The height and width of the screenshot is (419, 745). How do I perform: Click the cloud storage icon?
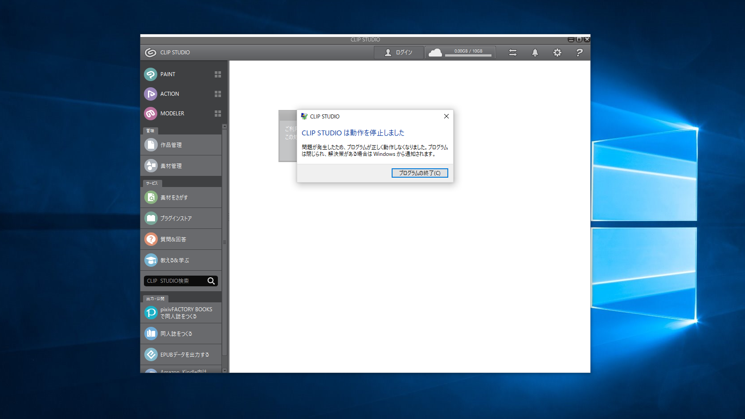(435, 53)
